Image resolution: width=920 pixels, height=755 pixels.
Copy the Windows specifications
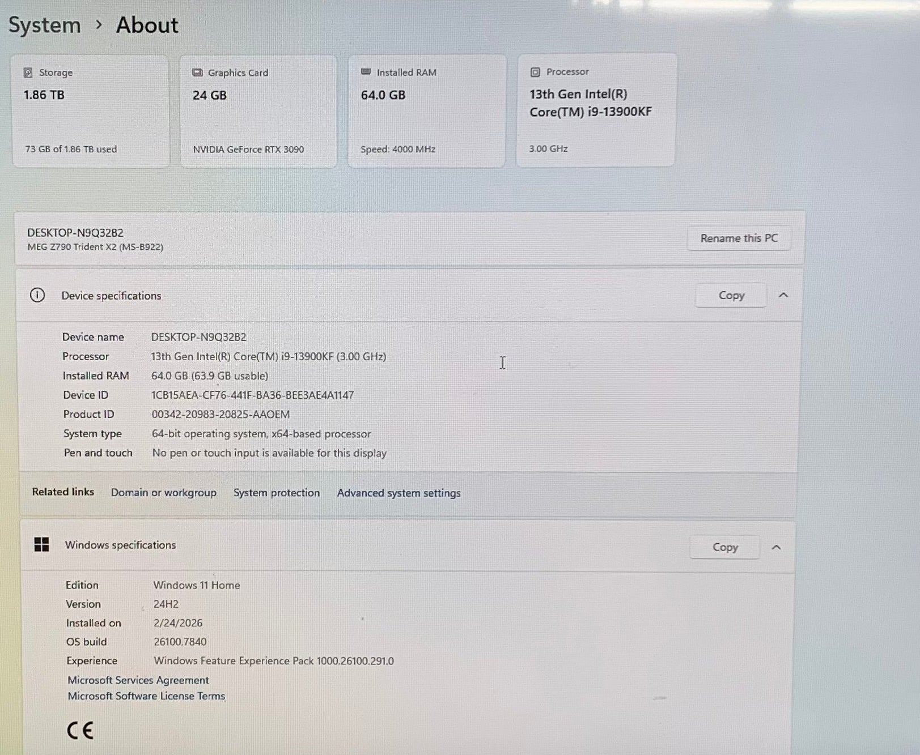(x=724, y=547)
